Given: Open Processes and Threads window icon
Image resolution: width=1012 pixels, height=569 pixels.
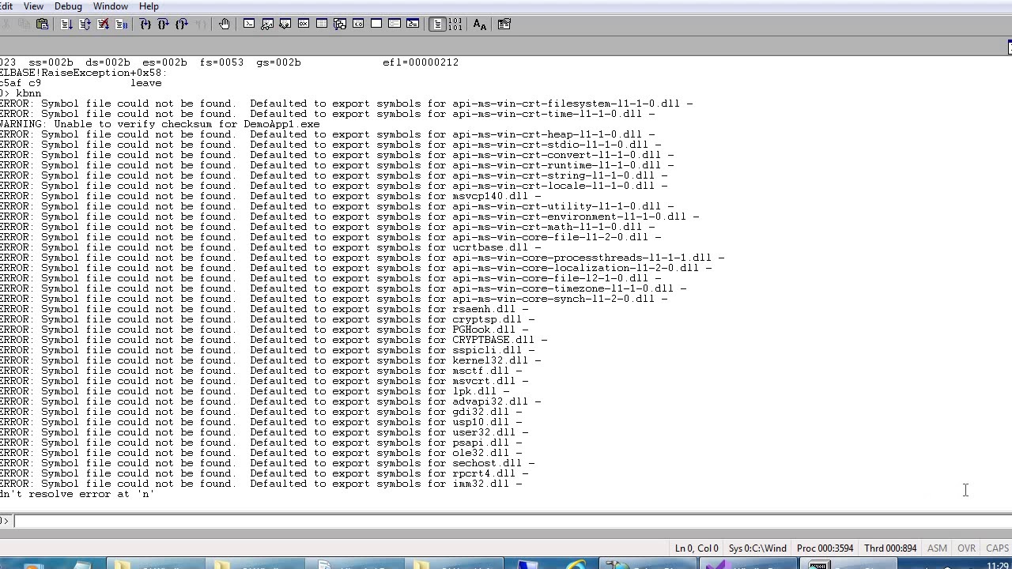Looking at the screenshot, I should click(x=395, y=24).
